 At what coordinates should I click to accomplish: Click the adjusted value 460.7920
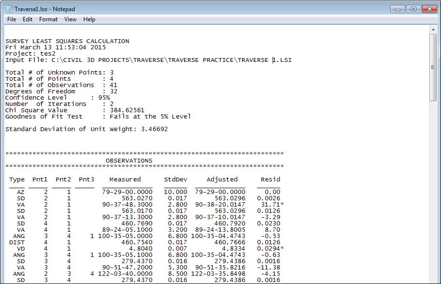[230, 223]
